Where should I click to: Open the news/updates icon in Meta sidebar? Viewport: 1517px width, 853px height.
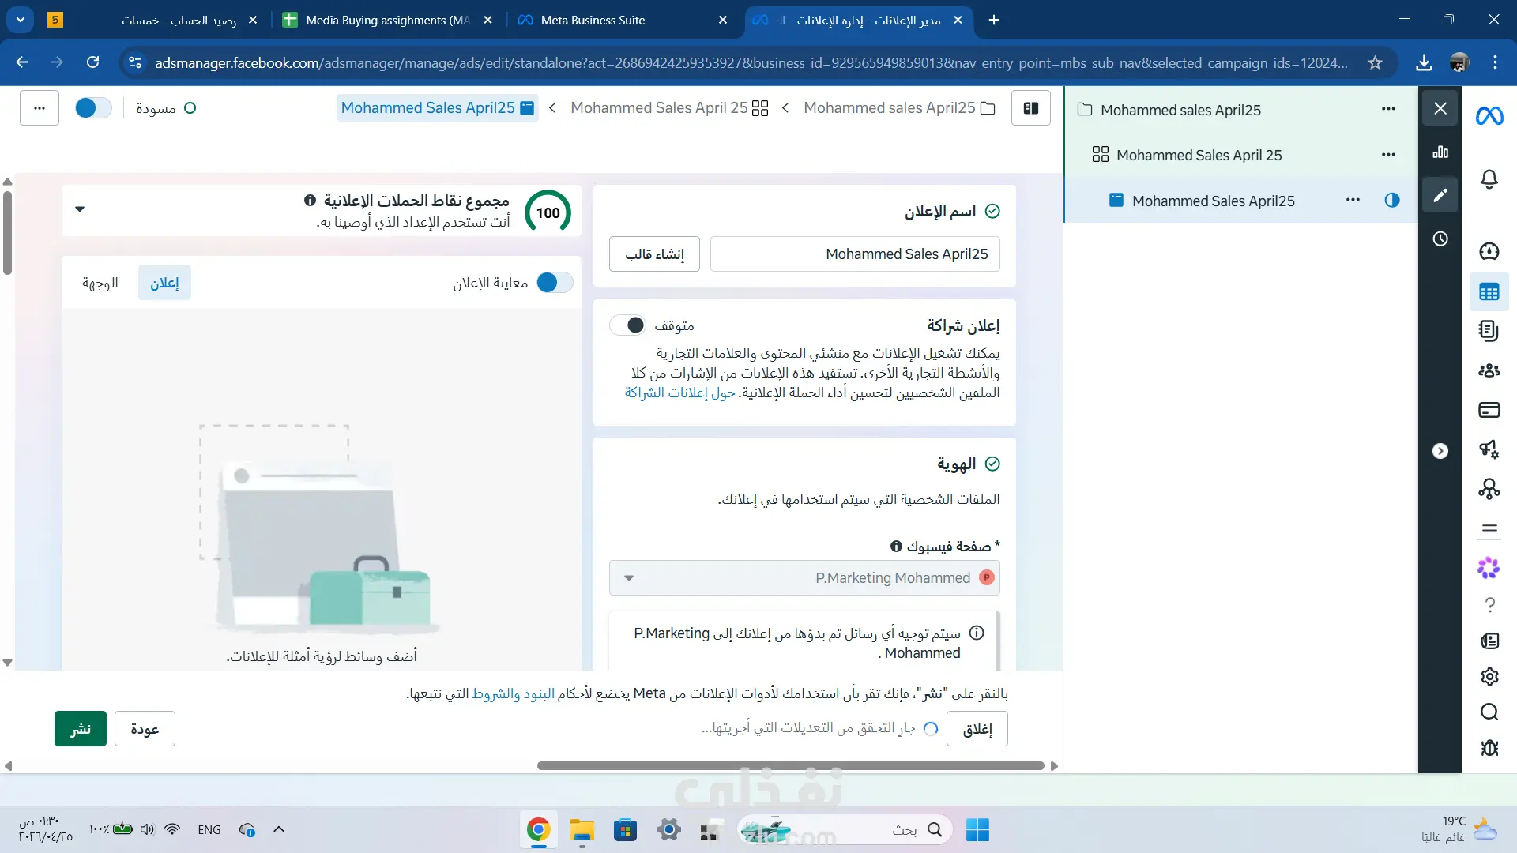(x=1489, y=641)
